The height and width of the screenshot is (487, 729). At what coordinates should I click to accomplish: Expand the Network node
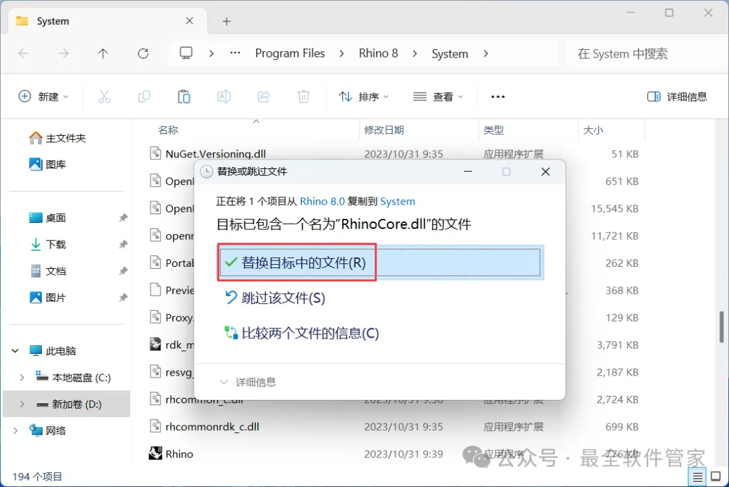[x=16, y=431]
